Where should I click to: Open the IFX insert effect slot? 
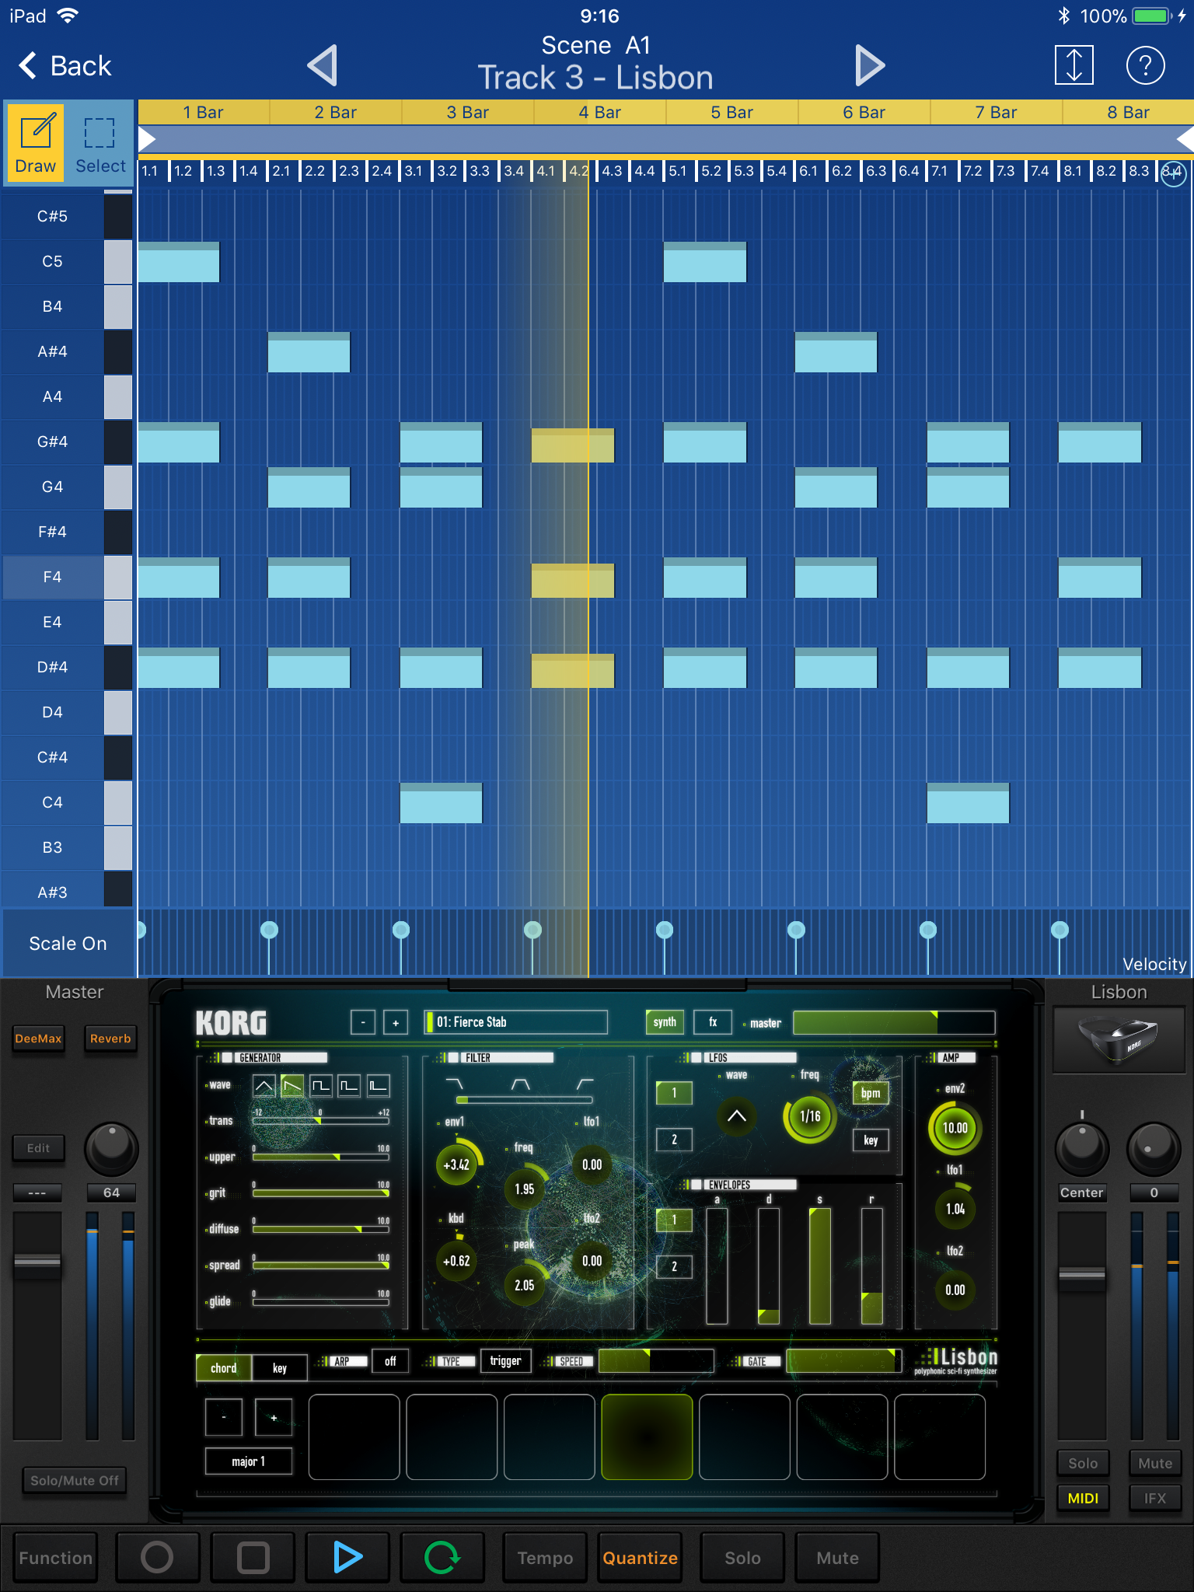click(x=1155, y=1498)
